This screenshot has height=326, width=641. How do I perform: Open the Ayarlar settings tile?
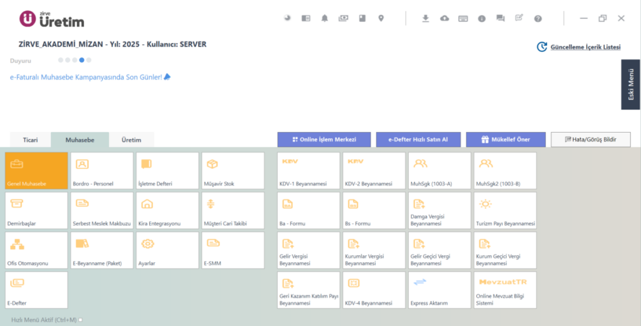coord(167,250)
